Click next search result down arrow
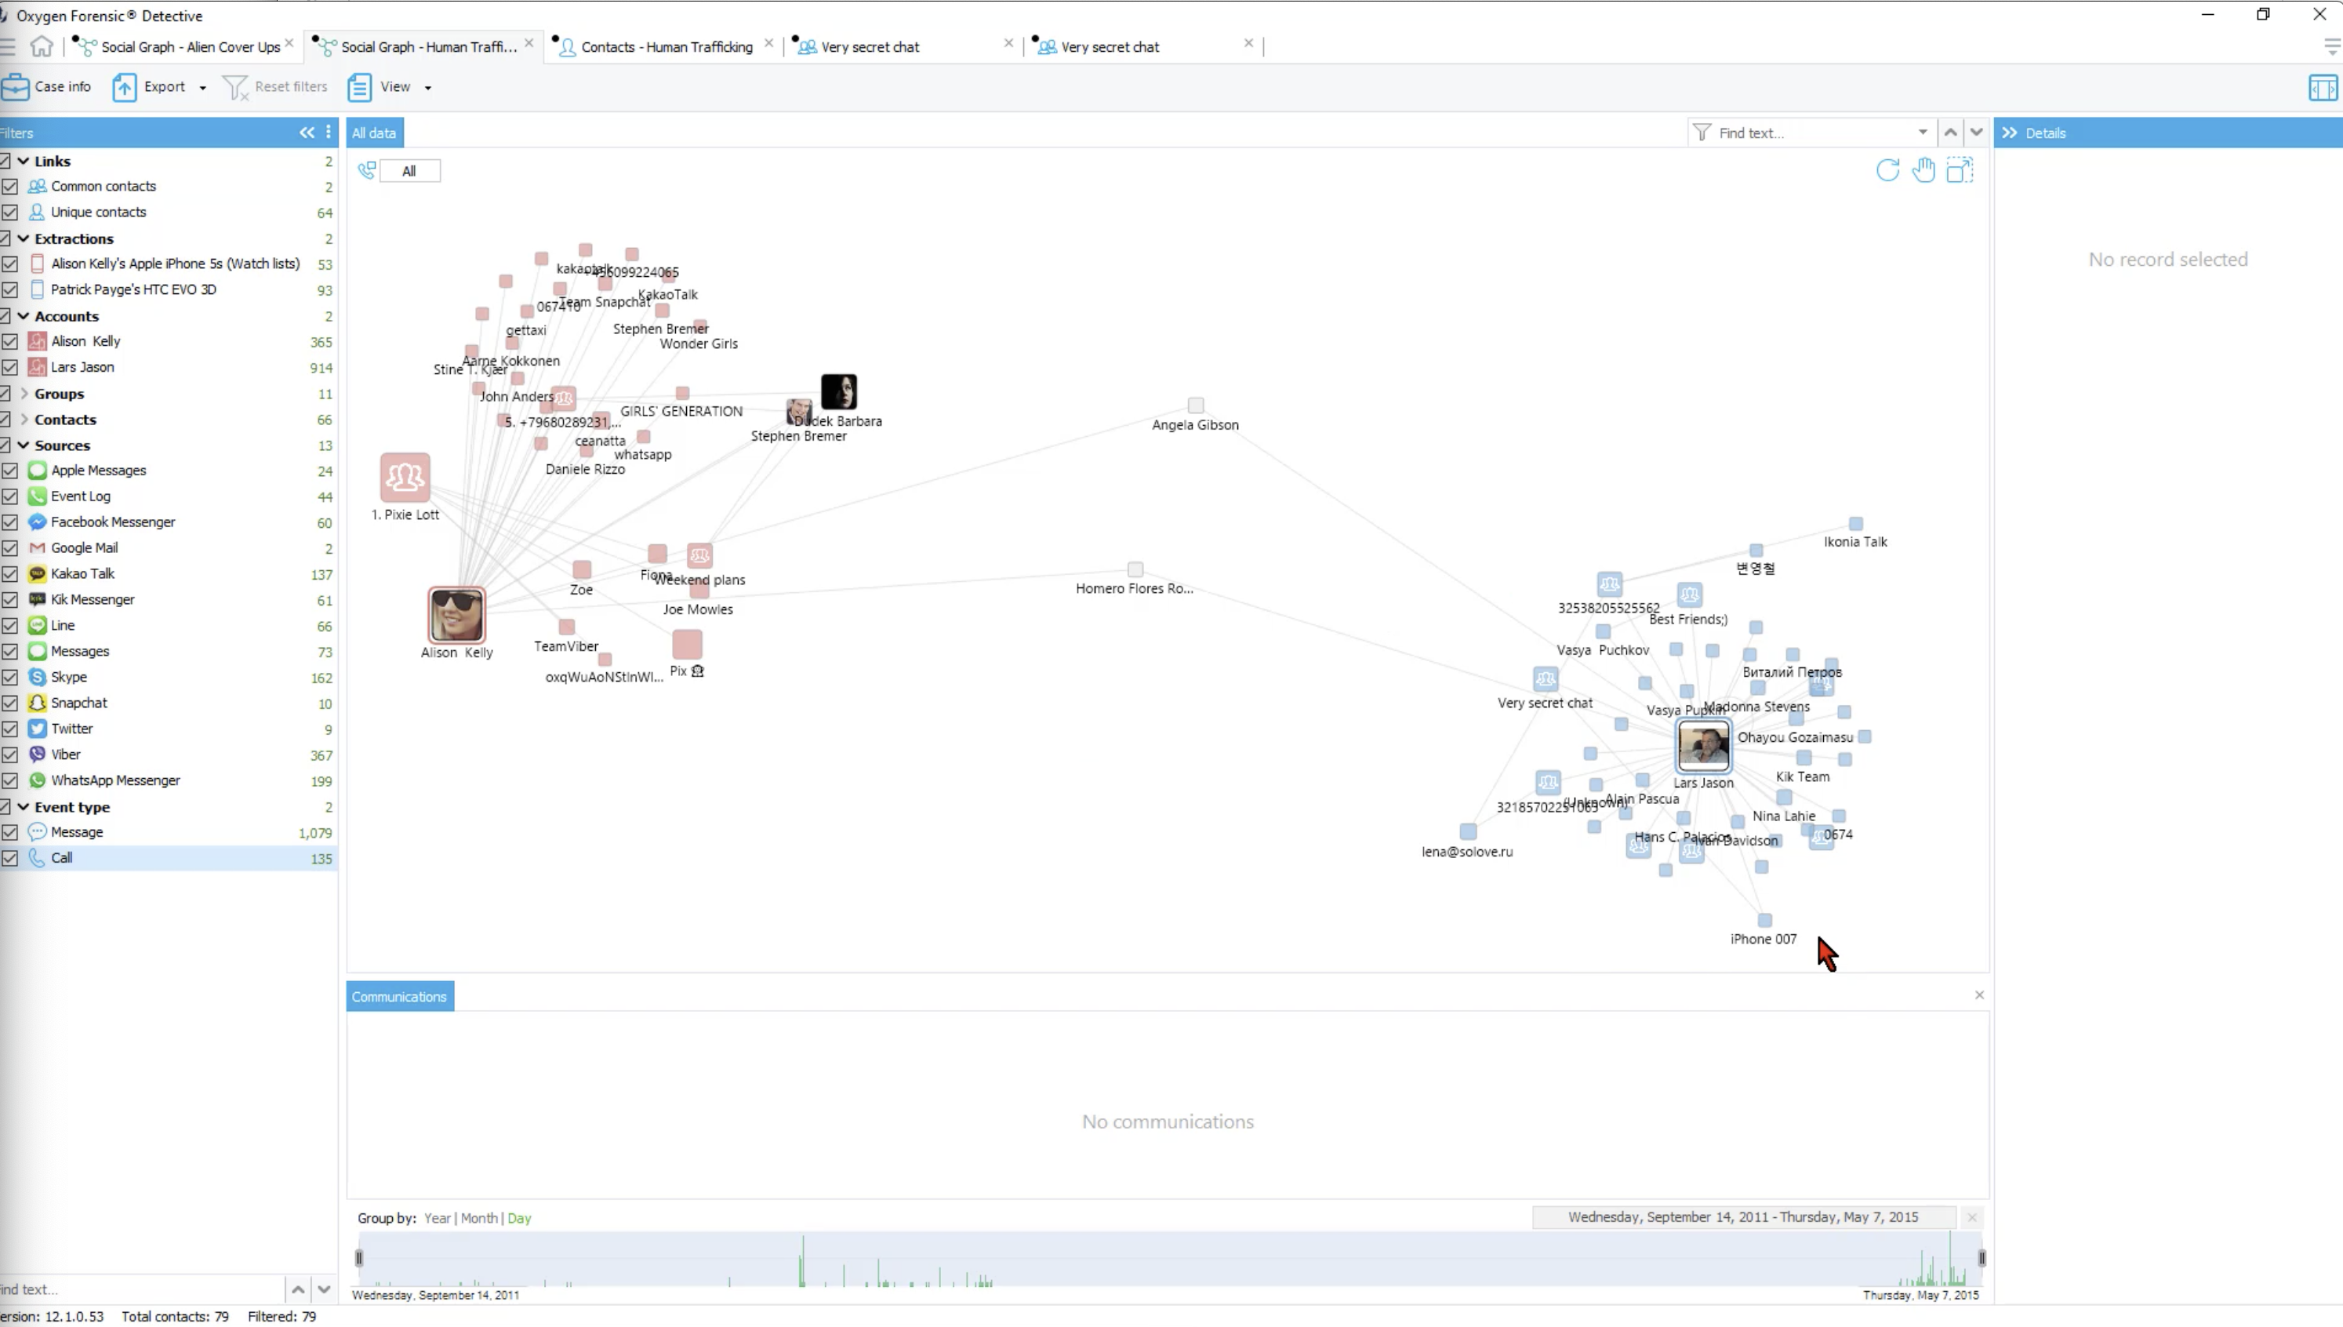 (x=1976, y=133)
